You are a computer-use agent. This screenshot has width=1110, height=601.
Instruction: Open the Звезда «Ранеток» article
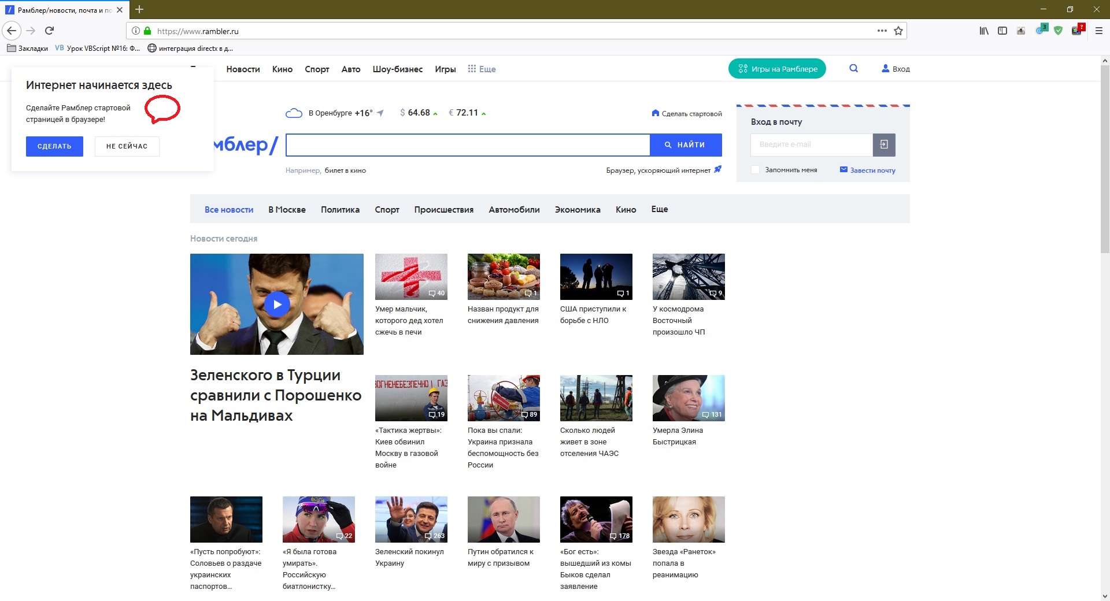[684, 563]
